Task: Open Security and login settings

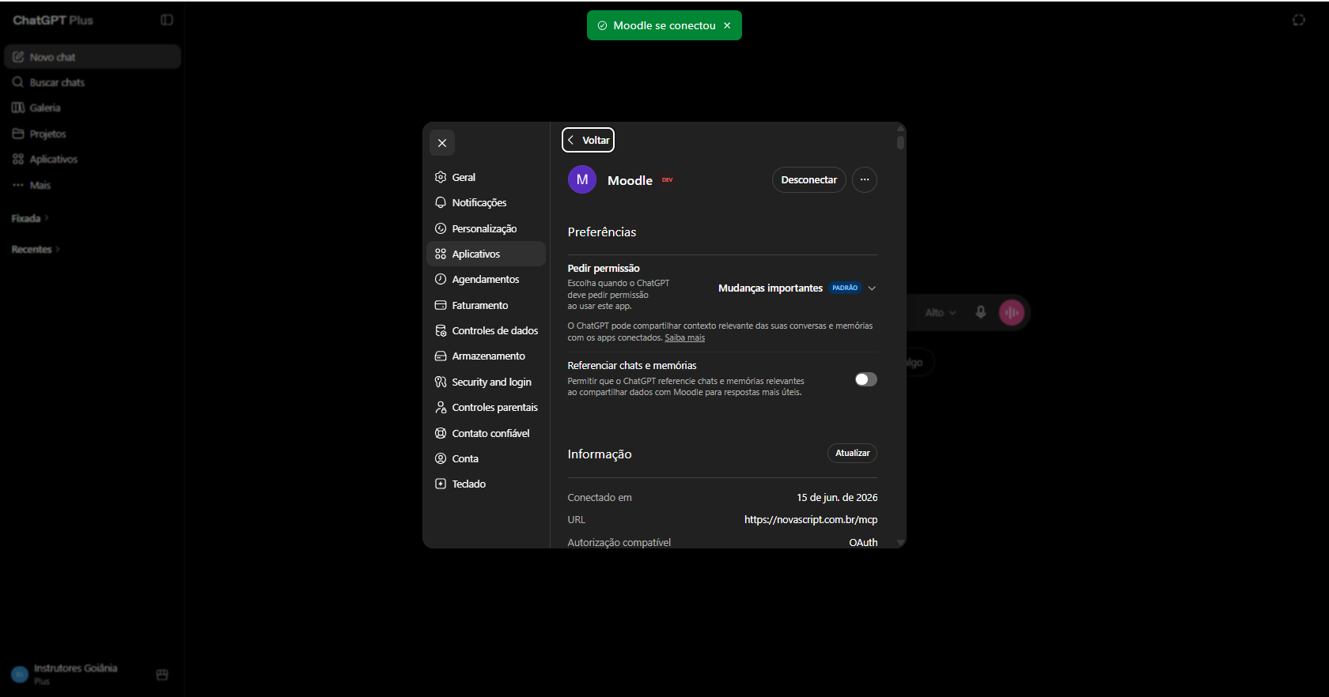Action: pos(486,382)
